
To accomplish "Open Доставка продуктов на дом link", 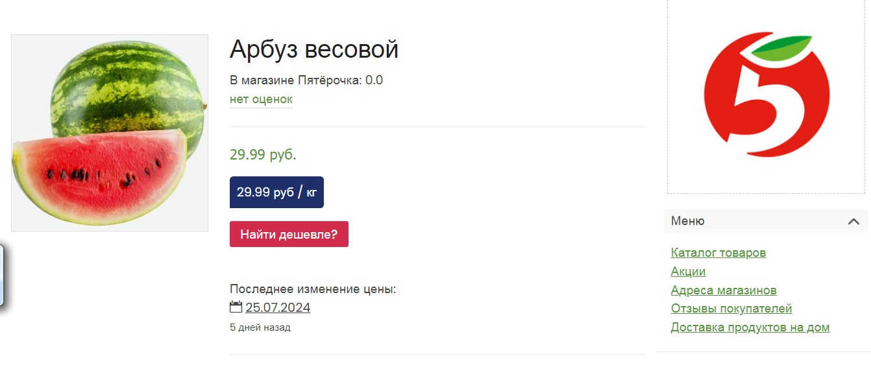I will pyautogui.click(x=750, y=327).
